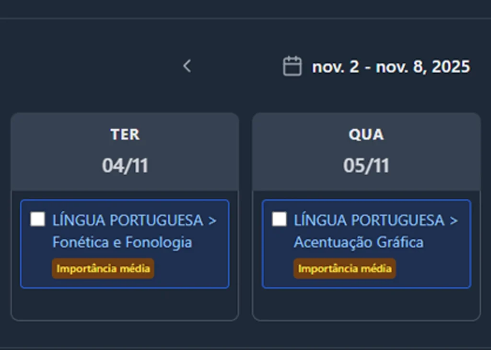The width and height of the screenshot is (491, 350).
Task: Click the Importância média badge under Fonética
Action: pyautogui.click(x=103, y=269)
